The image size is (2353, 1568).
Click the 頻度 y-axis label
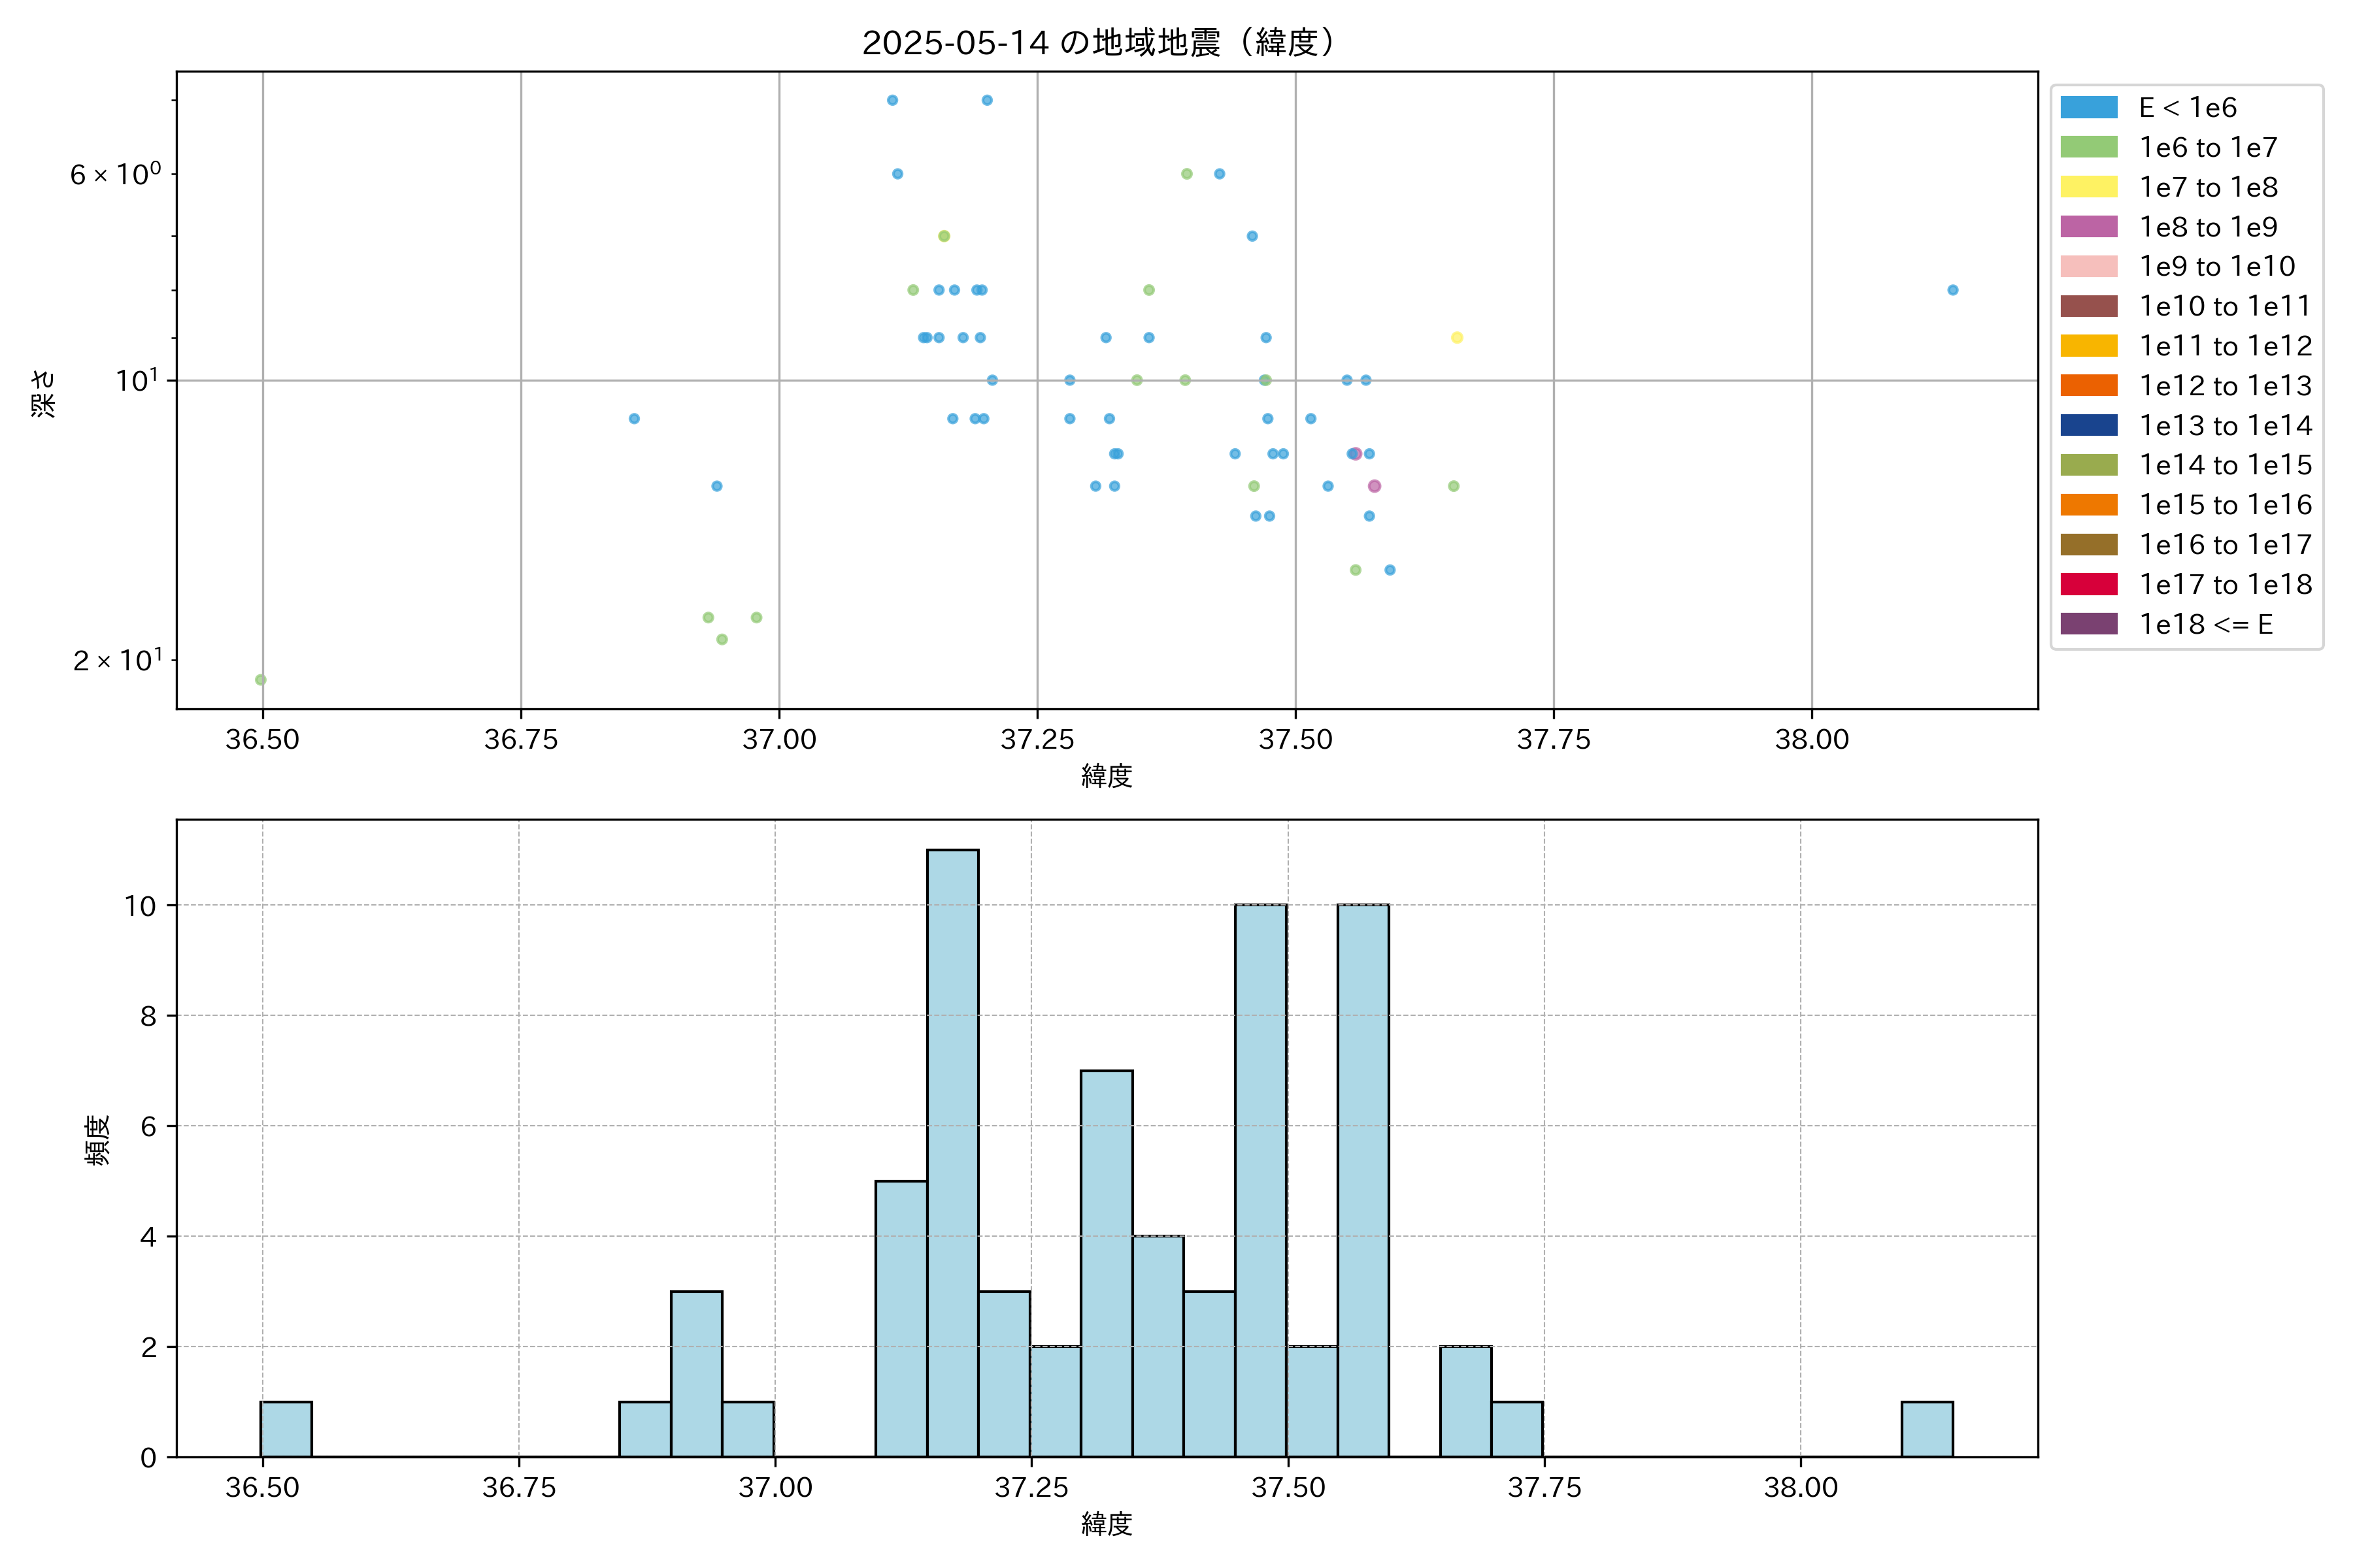(97, 1140)
